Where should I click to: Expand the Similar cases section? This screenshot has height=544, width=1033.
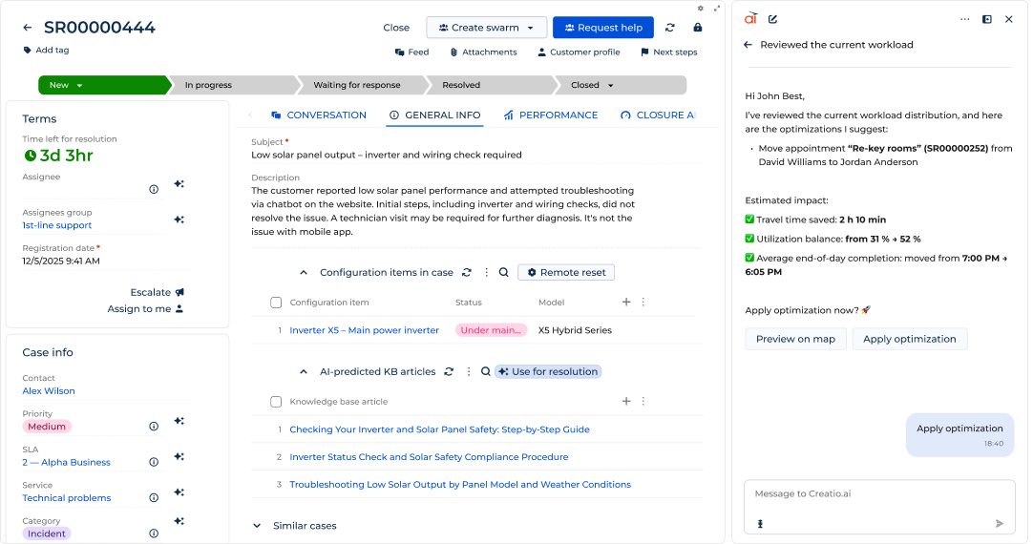pos(257,525)
